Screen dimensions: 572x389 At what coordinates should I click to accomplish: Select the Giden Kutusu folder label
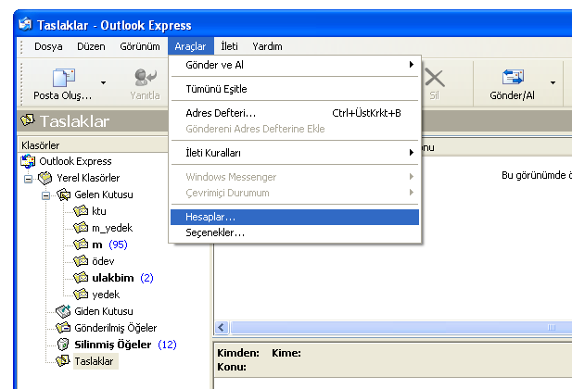(x=104, y=311)
